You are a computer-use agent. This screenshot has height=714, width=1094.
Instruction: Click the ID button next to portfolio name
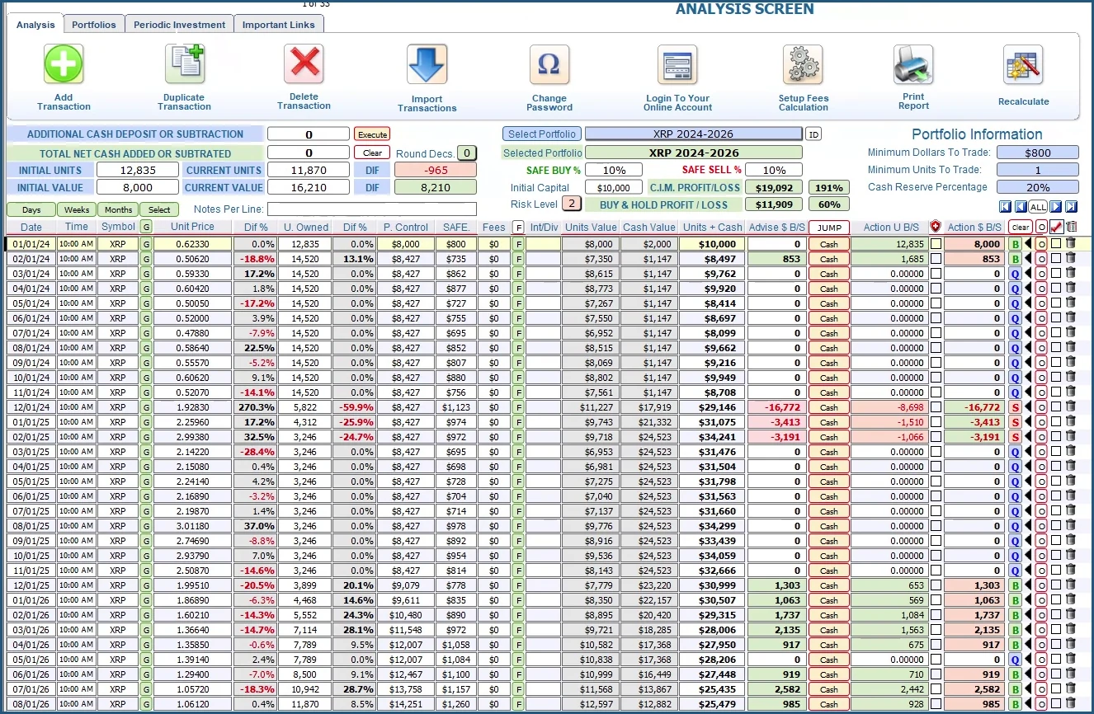[813, 134]
